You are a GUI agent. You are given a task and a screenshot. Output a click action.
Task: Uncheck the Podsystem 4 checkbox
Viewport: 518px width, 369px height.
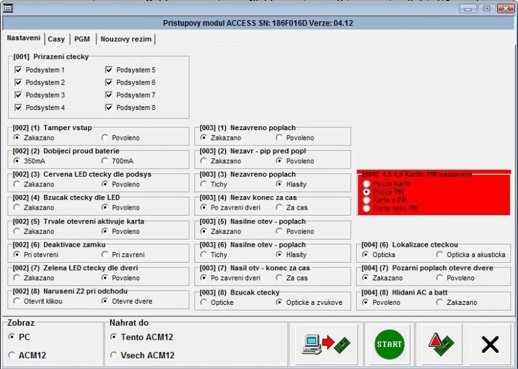[18, 108]
